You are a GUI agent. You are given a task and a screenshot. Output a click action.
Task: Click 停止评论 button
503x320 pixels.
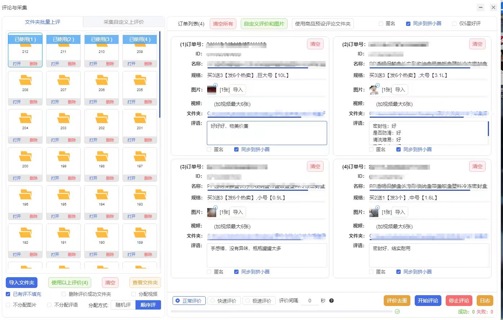pyautogui.click(x=459, y=301)
